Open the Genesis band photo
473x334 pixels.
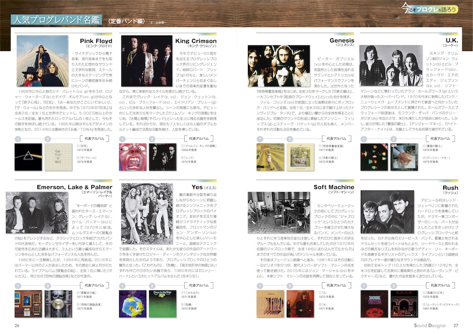click(x=279, y=66)
